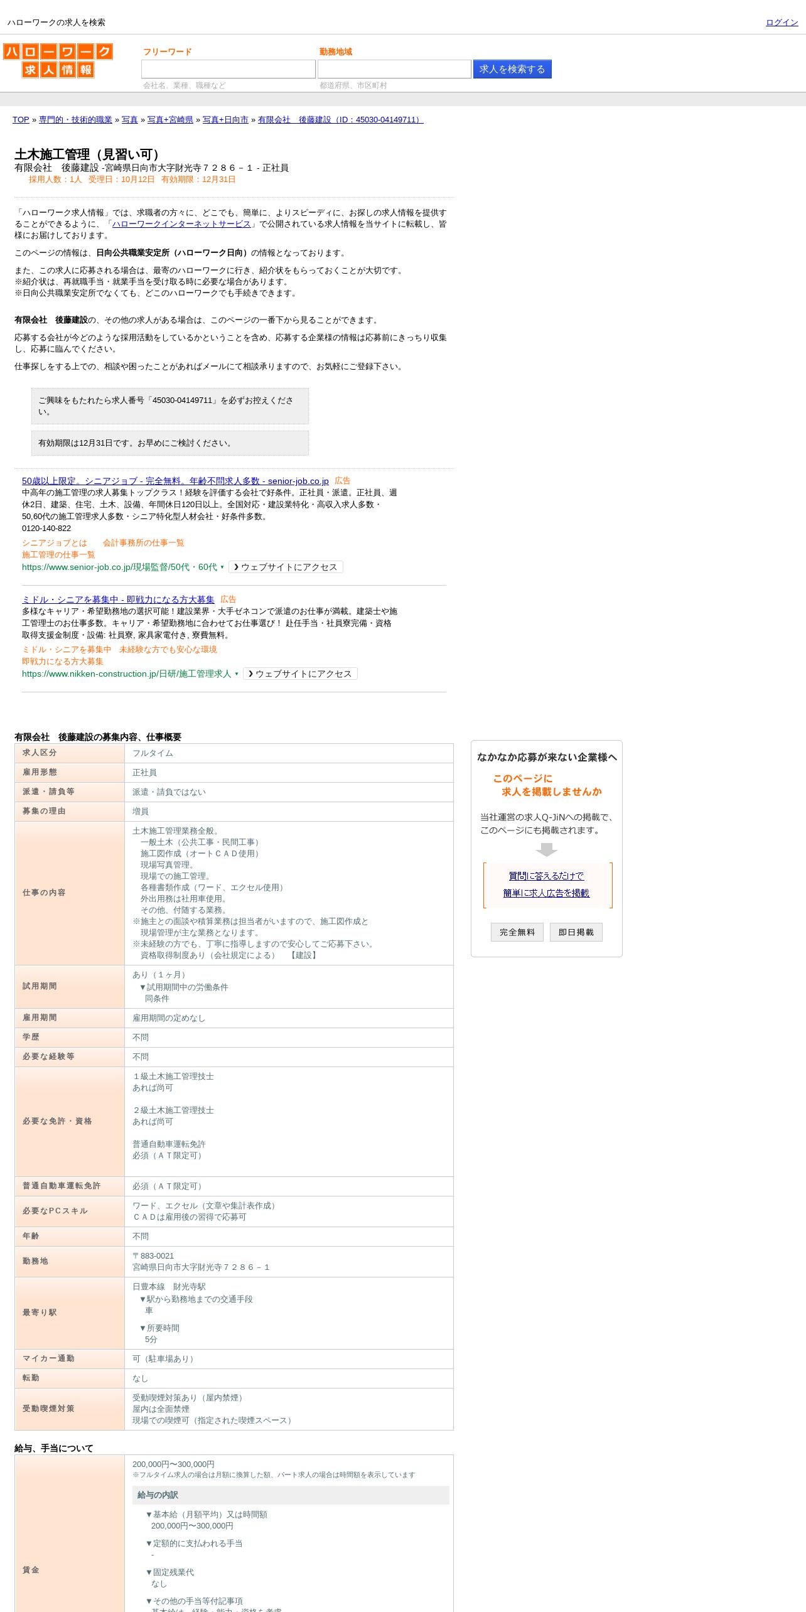The image size is (806, 1612).
Task: Open the TOP breadcrumb link
Action: click(21, 120)
